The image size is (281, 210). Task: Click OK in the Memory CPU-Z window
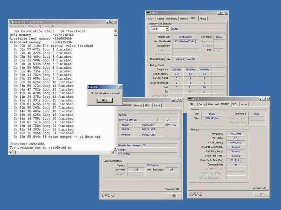(261, 195)
